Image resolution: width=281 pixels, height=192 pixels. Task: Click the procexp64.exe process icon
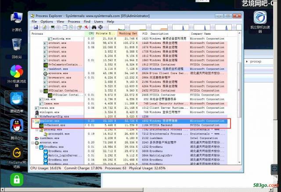click(x=46, y=134)
